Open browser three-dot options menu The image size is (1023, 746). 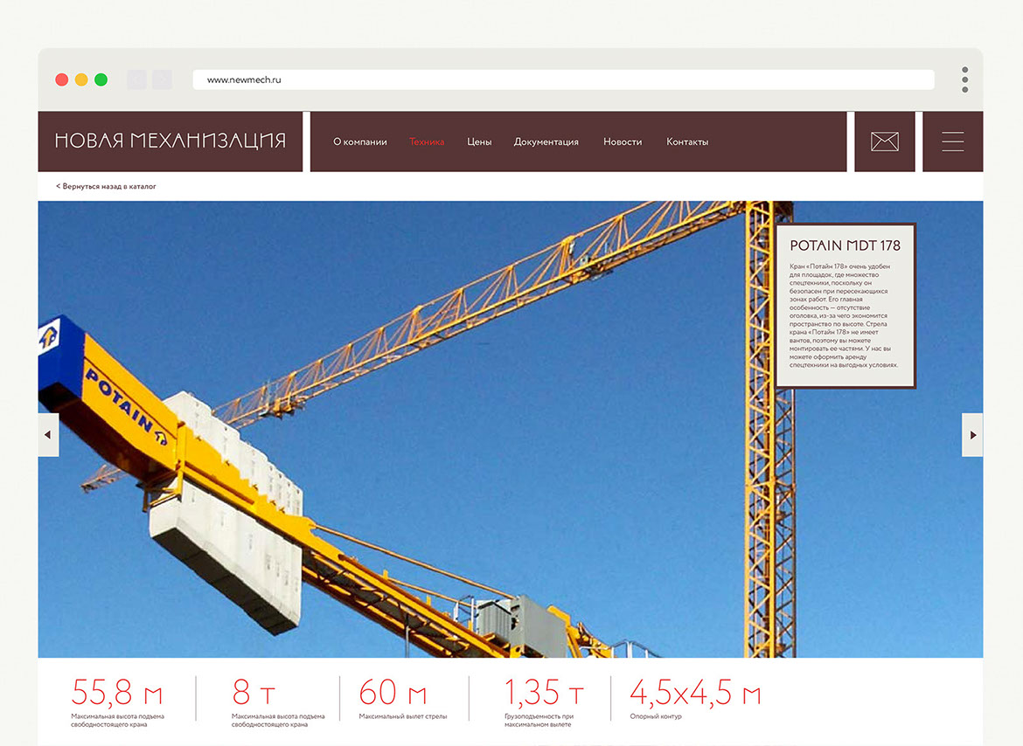point(965,79)
